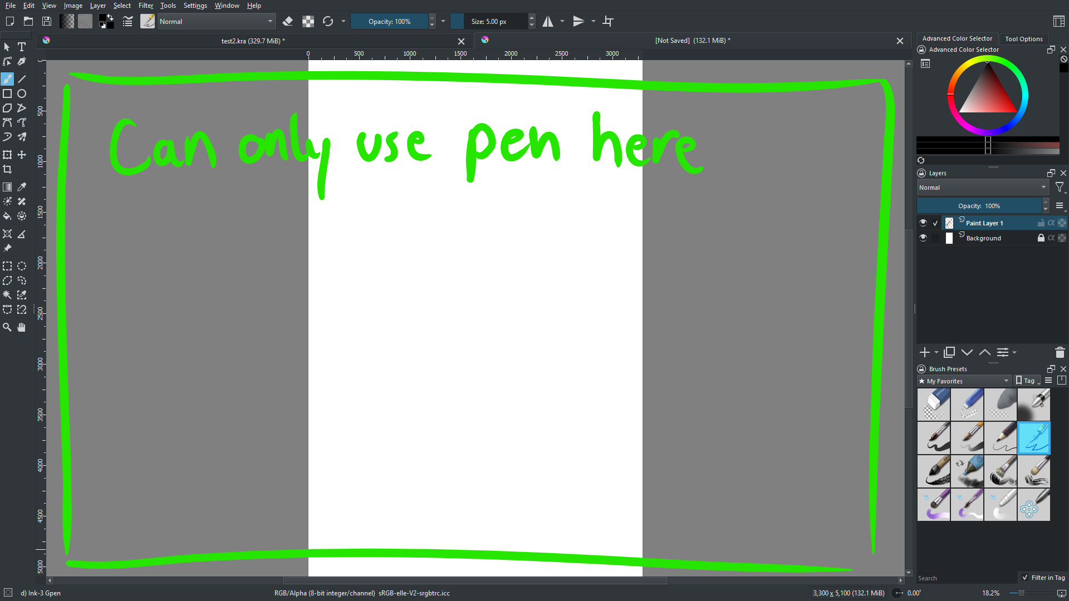Hide Paint Layer 1 visibility eye
The height and width of the screenshot is (601, 1069).
click(923, 223)
